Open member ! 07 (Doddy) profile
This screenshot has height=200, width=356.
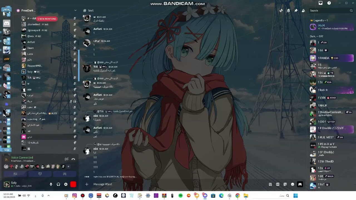click(332, 153)
